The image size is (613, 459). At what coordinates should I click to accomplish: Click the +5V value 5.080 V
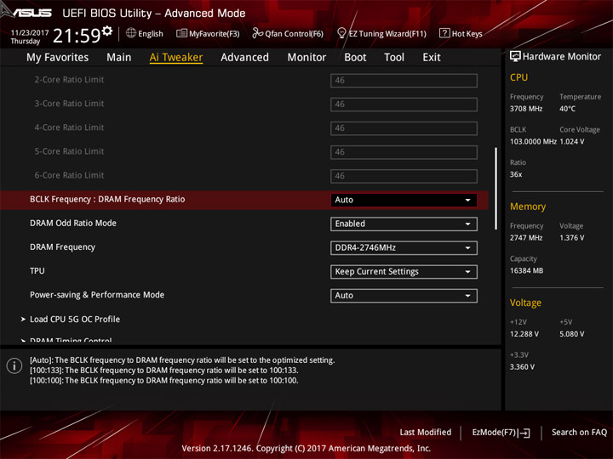click(x=571, y=334)
